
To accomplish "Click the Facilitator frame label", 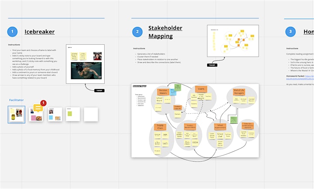I will click(17, 100).
